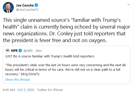Image resolution: width=134 pixels, height=93 pixels.
Task: Click the NPR logo avatar
Action: (x=8, y=50)
